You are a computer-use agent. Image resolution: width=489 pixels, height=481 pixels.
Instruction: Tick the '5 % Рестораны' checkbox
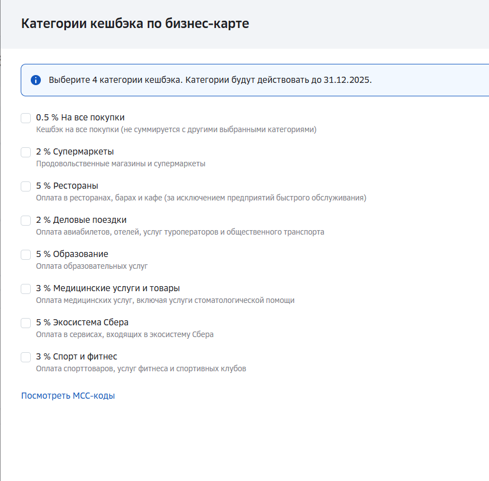[26, 186]
